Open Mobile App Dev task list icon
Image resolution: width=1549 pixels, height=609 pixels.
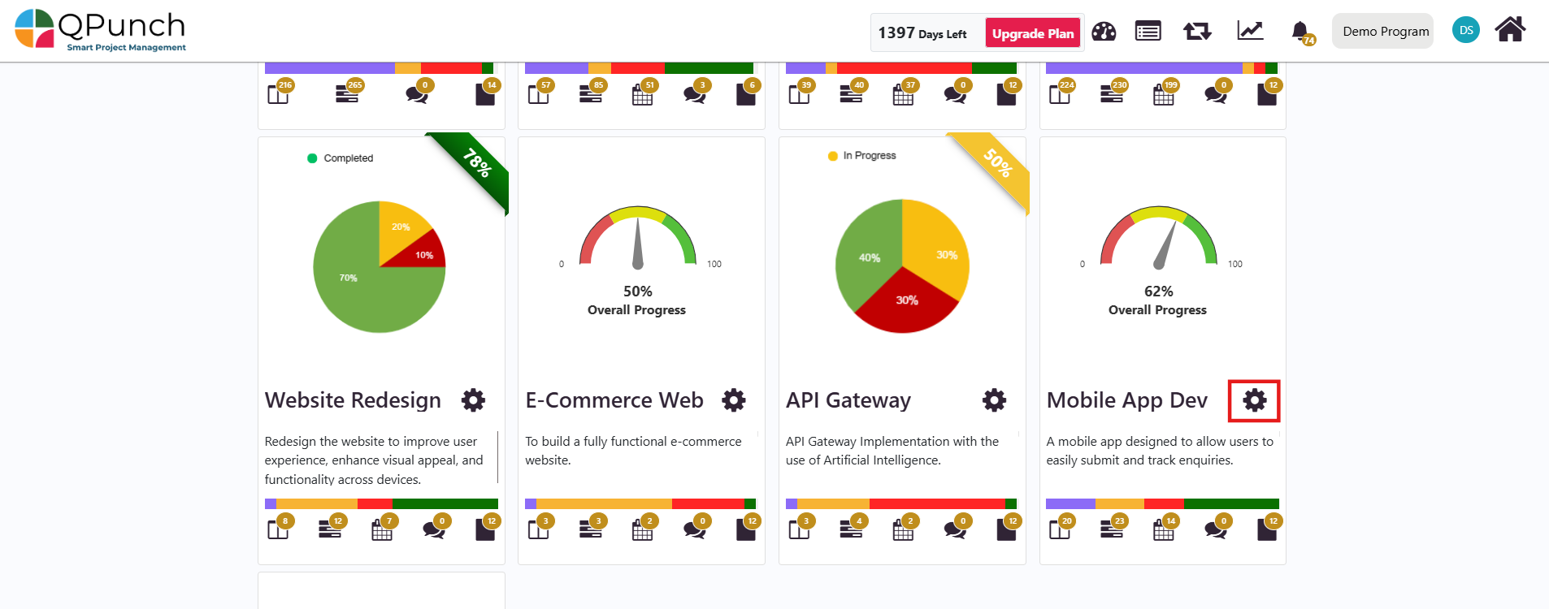pyautogui.click(x=1111, y=530)
